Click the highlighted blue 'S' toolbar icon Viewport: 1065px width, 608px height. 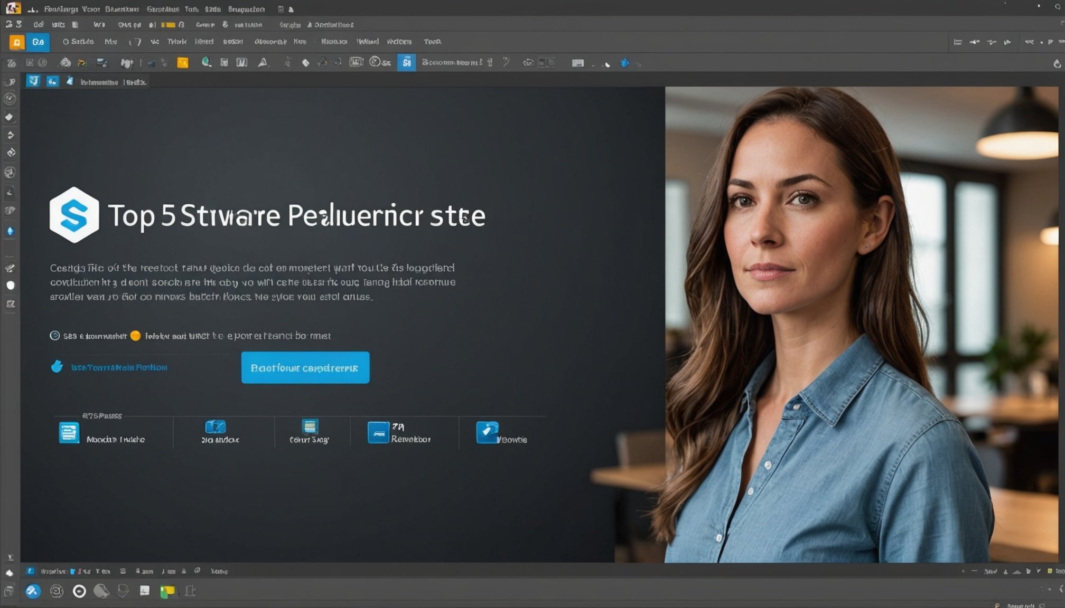point(406,63)
